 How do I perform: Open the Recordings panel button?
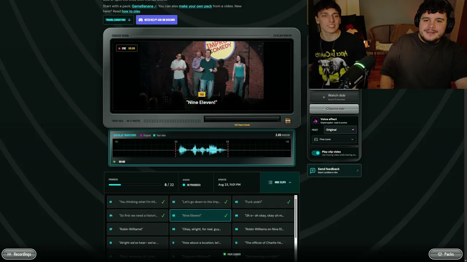coord(19,254)
